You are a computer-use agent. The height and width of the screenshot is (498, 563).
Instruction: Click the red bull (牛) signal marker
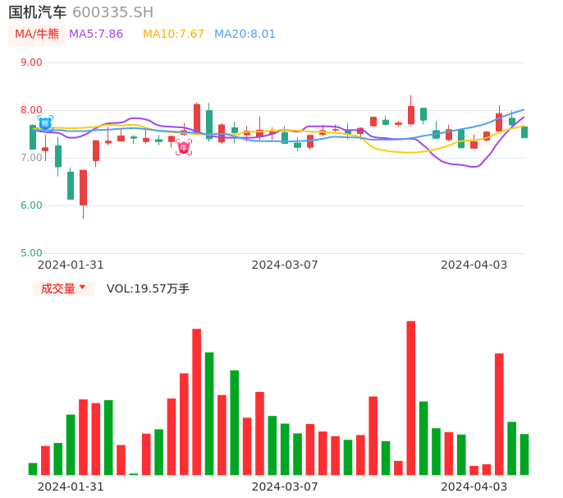pos(183,147)
